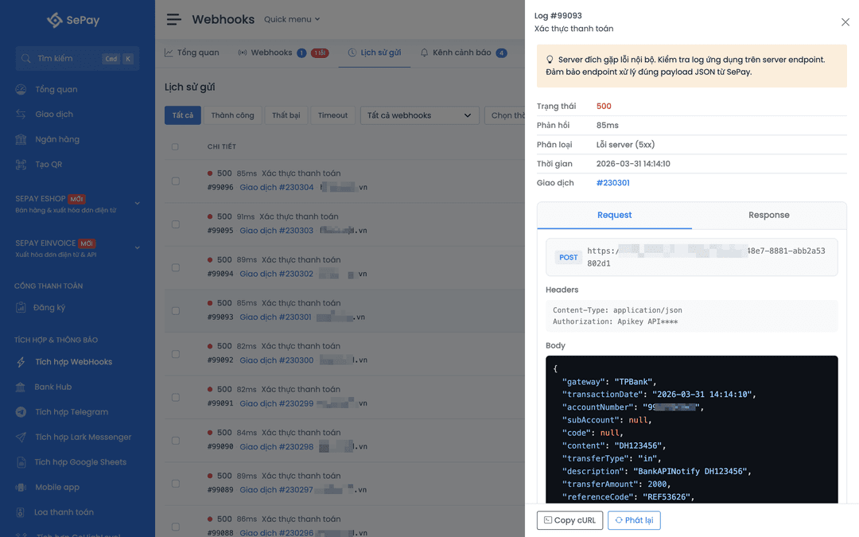Tick the checkbox for log #99091
Viewport: 859px width, 537px height.
175,397
